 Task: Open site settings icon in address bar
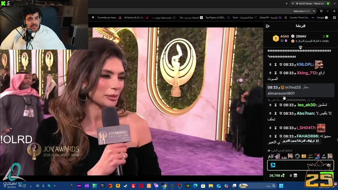tap(314, 11)
